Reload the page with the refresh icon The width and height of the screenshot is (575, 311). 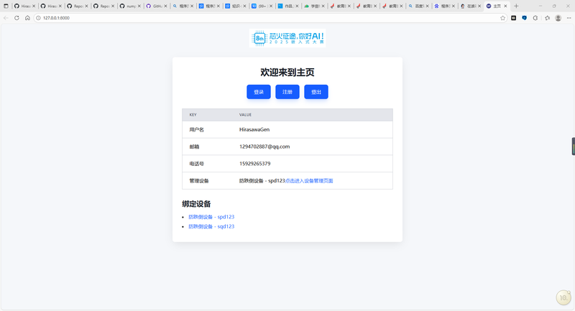point(17,18)
